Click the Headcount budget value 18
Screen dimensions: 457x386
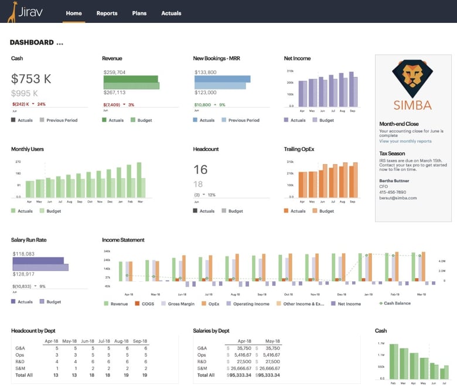click(198, 184)
